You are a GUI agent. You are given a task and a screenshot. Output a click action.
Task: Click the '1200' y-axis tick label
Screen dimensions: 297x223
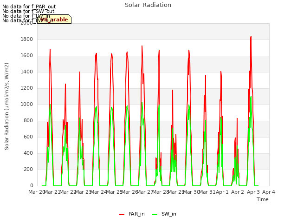27,88
